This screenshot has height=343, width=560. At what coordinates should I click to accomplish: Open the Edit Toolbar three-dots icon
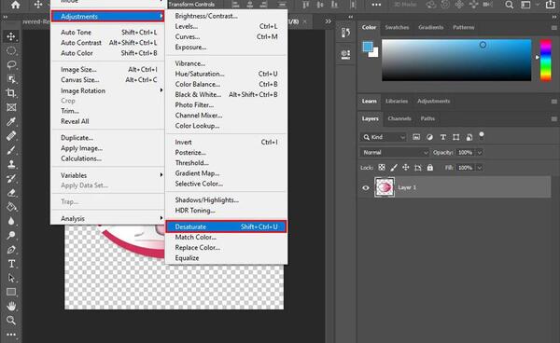pos(11,335)
